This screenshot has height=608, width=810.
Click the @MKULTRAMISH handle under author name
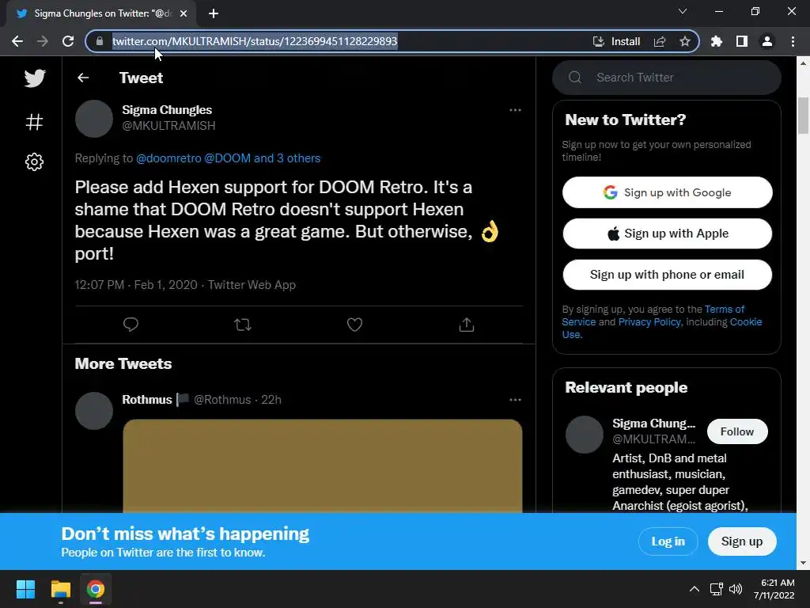[x=168, y=126]
